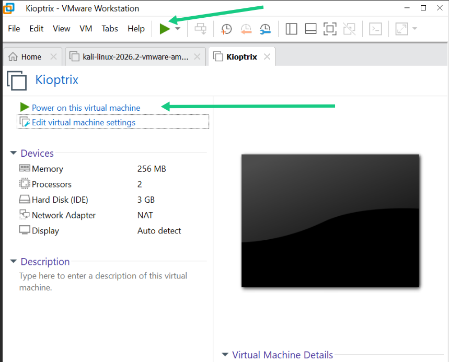Click the revert to snapshot icon
This screenshot has width=449, height=362.
click(x=246, y=29)
